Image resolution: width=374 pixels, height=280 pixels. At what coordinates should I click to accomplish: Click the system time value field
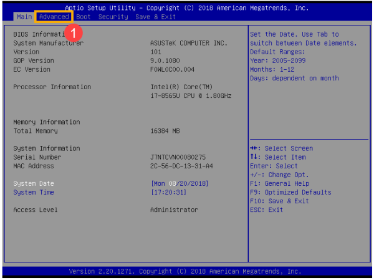(169, 192)
